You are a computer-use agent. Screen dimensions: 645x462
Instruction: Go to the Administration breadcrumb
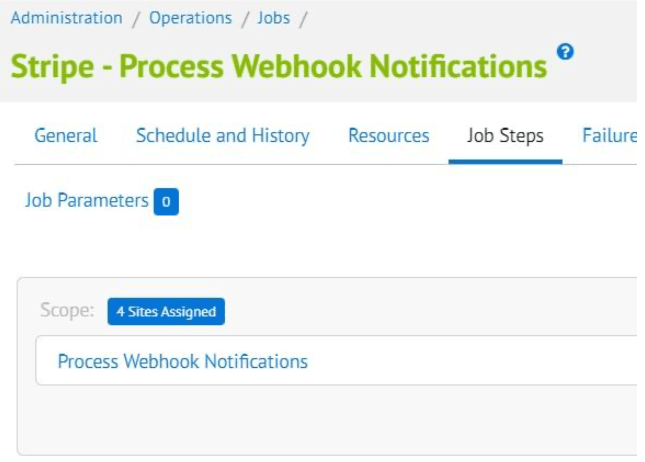66,18
